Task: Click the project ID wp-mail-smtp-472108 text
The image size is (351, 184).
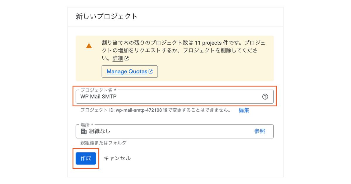Action: pos(139,110)
